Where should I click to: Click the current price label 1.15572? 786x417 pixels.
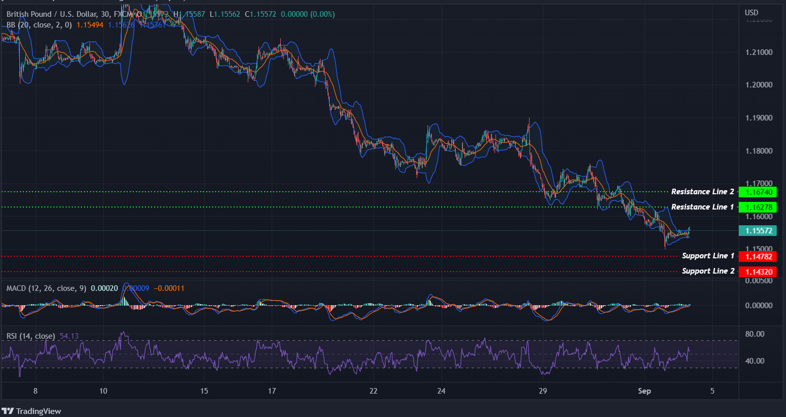click(x=758, y=230)
